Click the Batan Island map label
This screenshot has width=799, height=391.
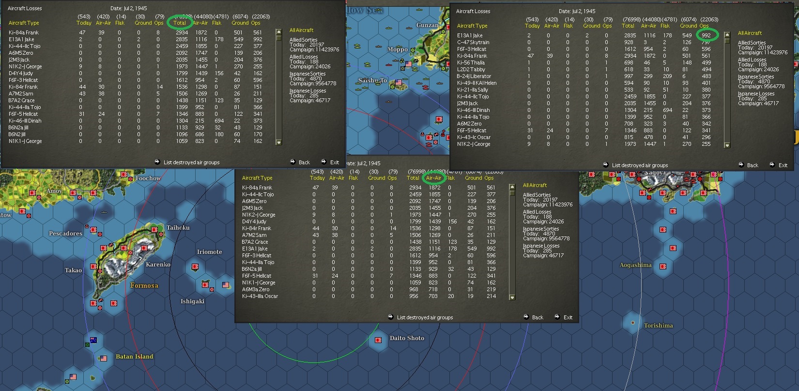134,356
